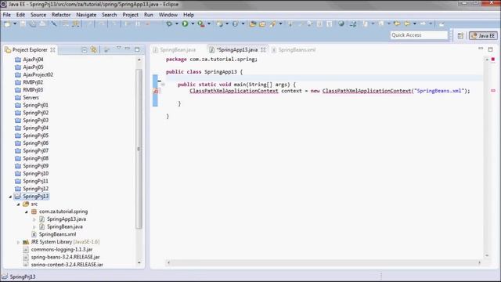This screenshot has width=501, height=282.
Task: Collapse the com.za.tutorial.spring package node
Action: tap(26, 211)
